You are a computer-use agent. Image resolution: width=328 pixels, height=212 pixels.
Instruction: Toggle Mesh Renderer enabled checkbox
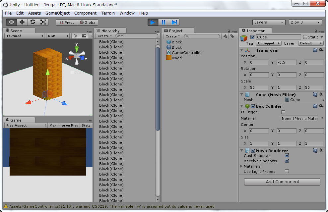click(x=253, y=151)
